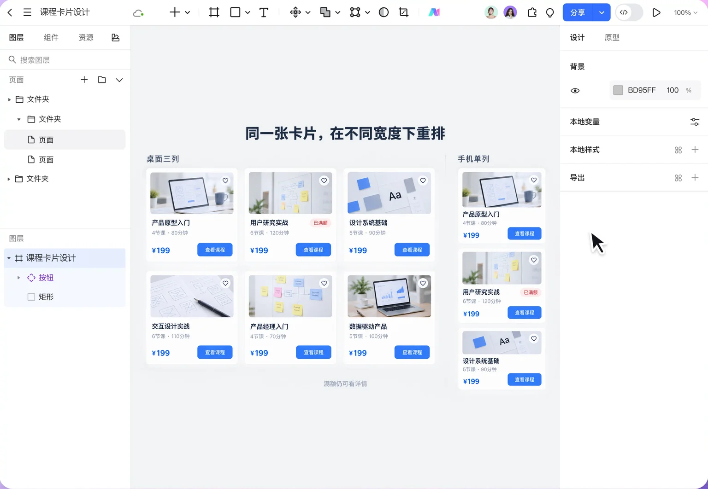Open the 100% zoom dropdown
This screenshot has height=489, width=708.
pyautogui.click(x=686, y=13)
